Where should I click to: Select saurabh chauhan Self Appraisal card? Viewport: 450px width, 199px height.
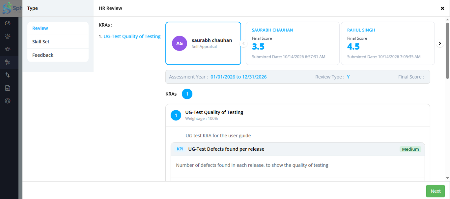click(203, 43)
